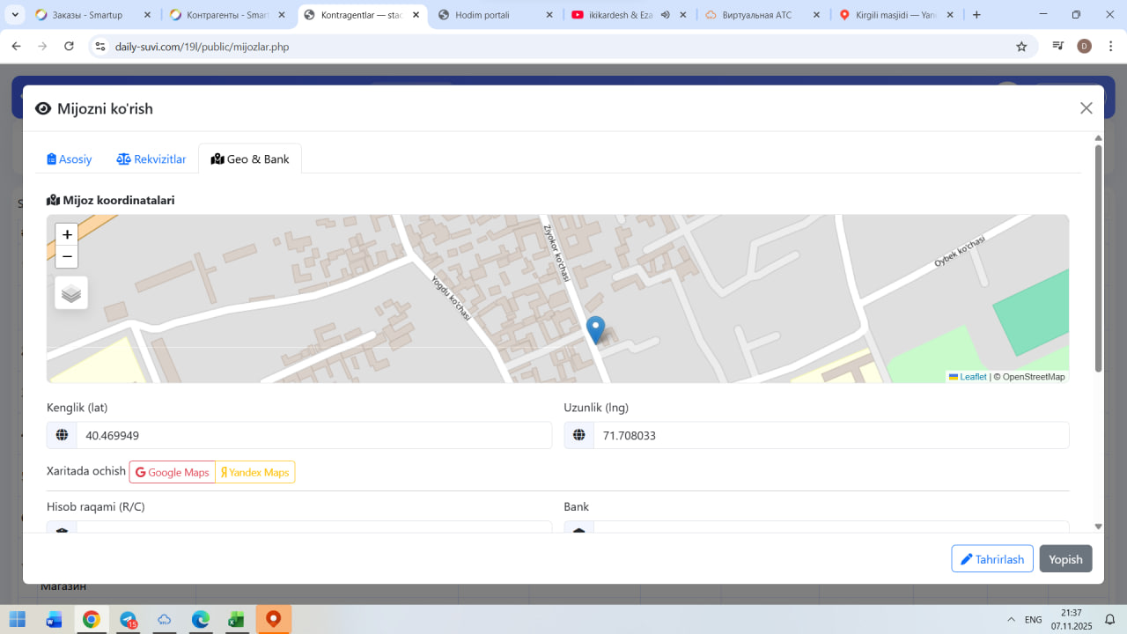The image size is (1127, 634).
Task: Click the modal vertical scrollbar
Action: coord(1098,259)
